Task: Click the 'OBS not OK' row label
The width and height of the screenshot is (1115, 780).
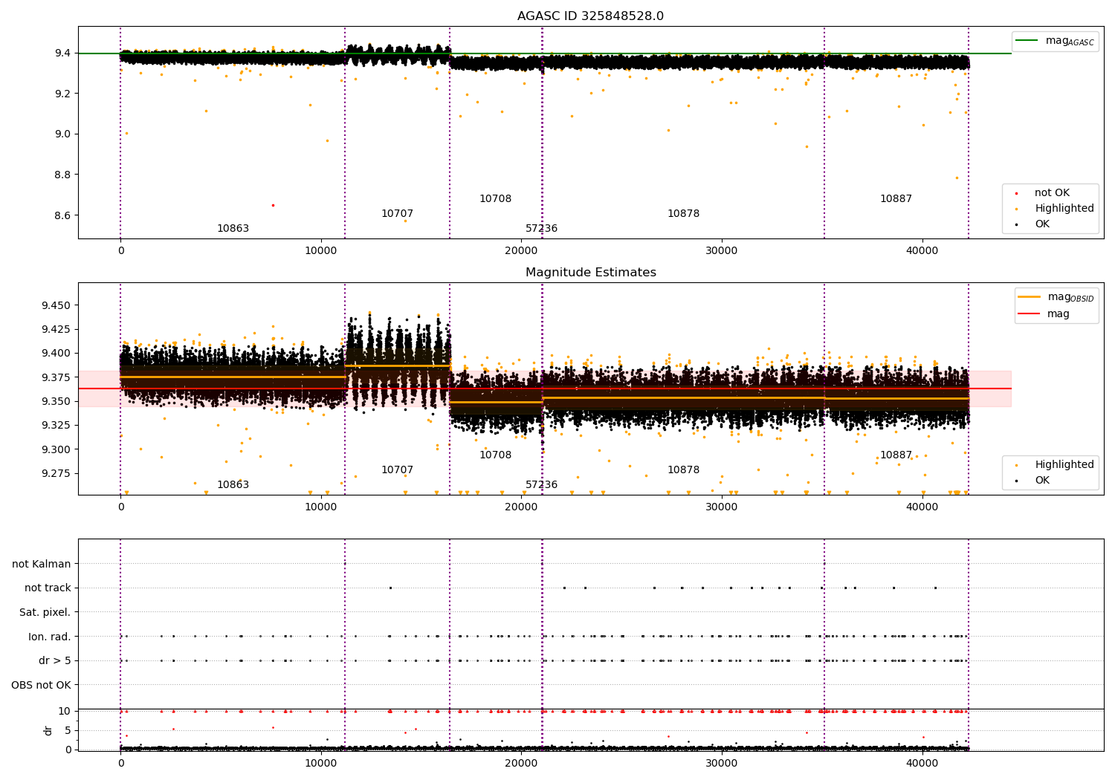Action: tap(41, 686)
